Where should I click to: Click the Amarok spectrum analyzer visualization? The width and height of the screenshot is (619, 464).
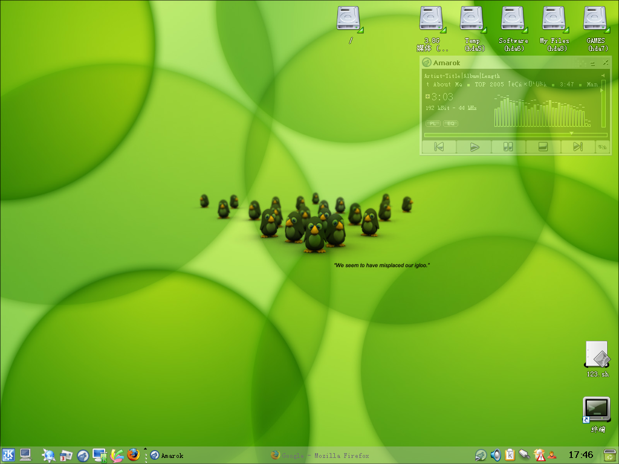click(543, 111)
